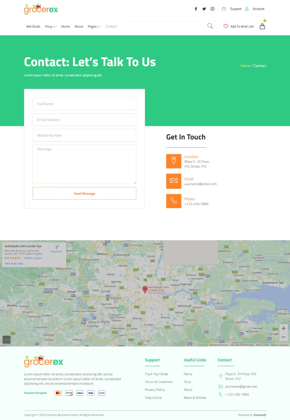Click the red London Eye map marker

coord(145,290)
